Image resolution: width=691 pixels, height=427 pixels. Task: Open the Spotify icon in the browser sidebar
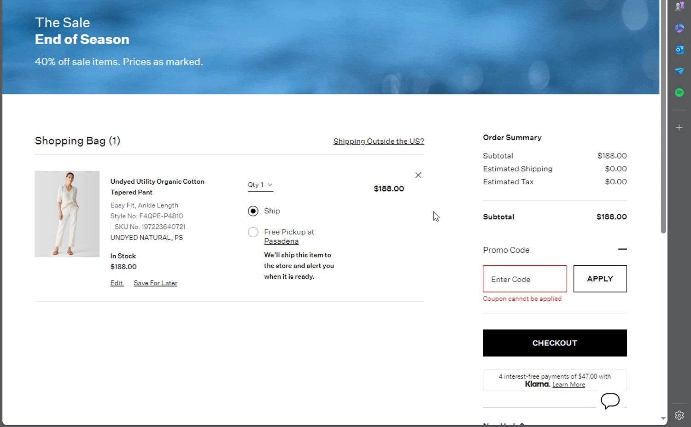pyautogui.click(x=679, y=93)
